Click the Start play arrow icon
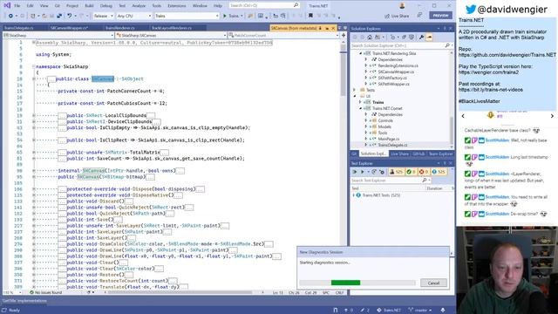 tap(225, 16)
